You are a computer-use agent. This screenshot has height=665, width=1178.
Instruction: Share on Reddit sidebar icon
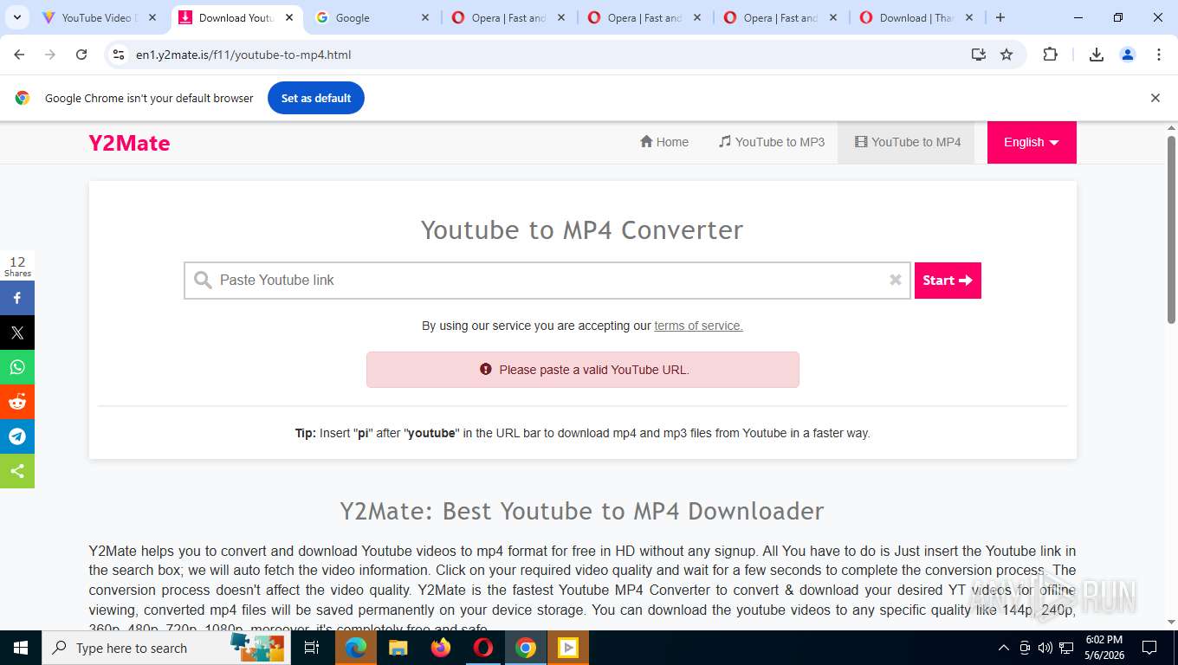pyautogui.click(x=17, y=402)
